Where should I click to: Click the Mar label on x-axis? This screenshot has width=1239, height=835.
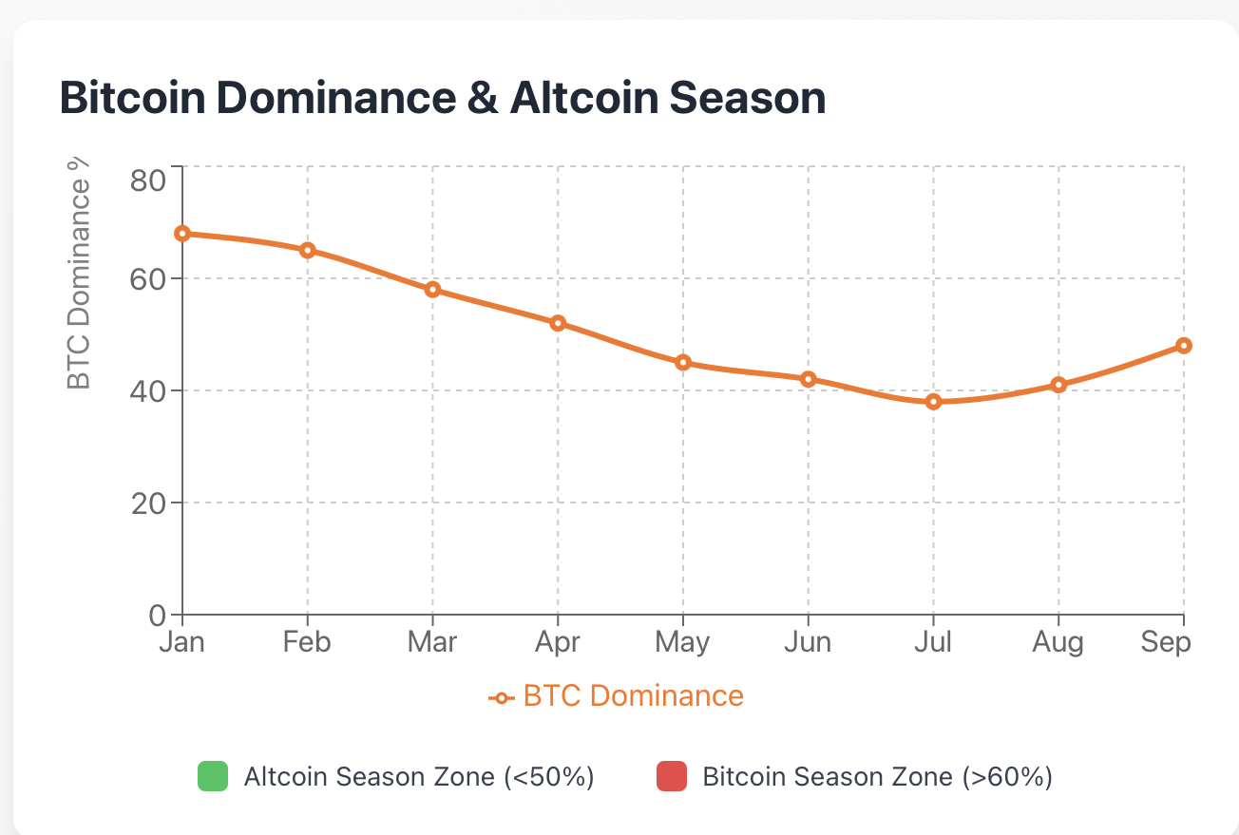(432, 643)
